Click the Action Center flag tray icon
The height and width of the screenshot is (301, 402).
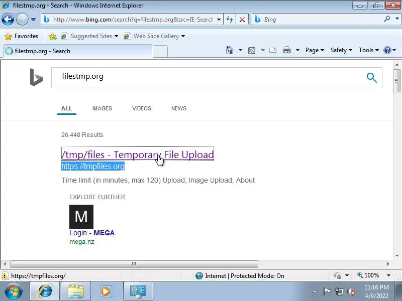327,291
